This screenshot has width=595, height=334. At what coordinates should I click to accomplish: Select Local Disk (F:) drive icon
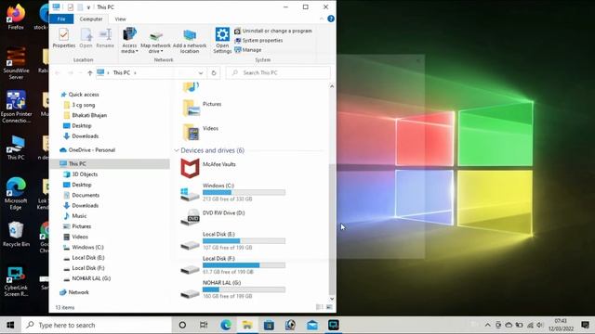click(x=190, y=270)
